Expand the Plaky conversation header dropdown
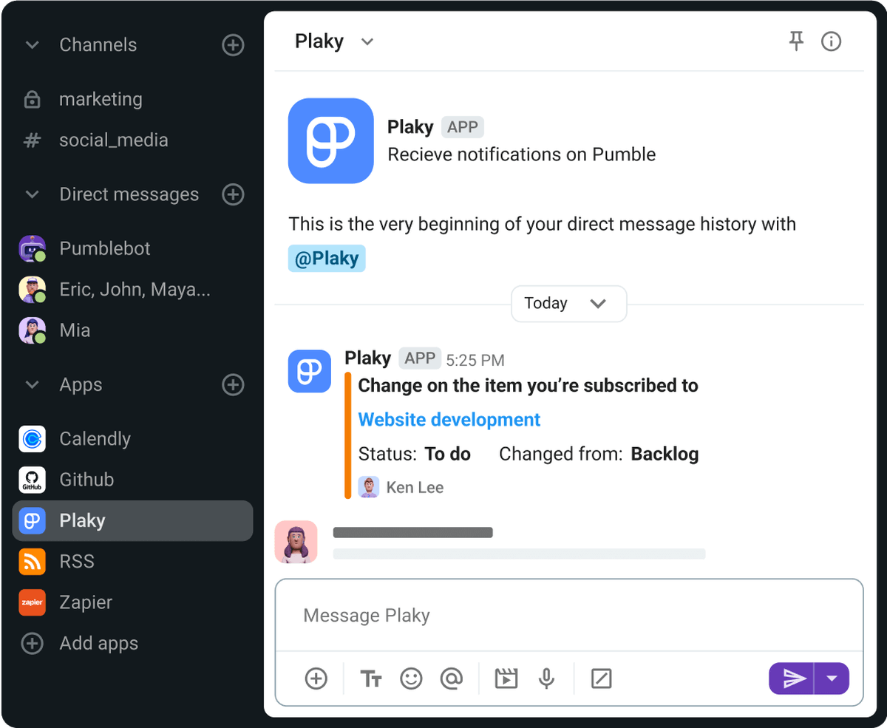The height and width of the screenshot is (728, 887). click(367, 41)
